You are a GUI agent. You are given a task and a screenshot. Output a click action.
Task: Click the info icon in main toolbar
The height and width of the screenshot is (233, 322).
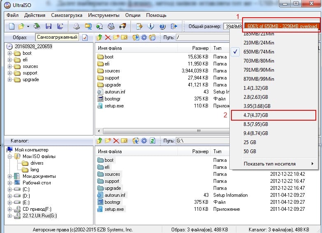point(151,26)
